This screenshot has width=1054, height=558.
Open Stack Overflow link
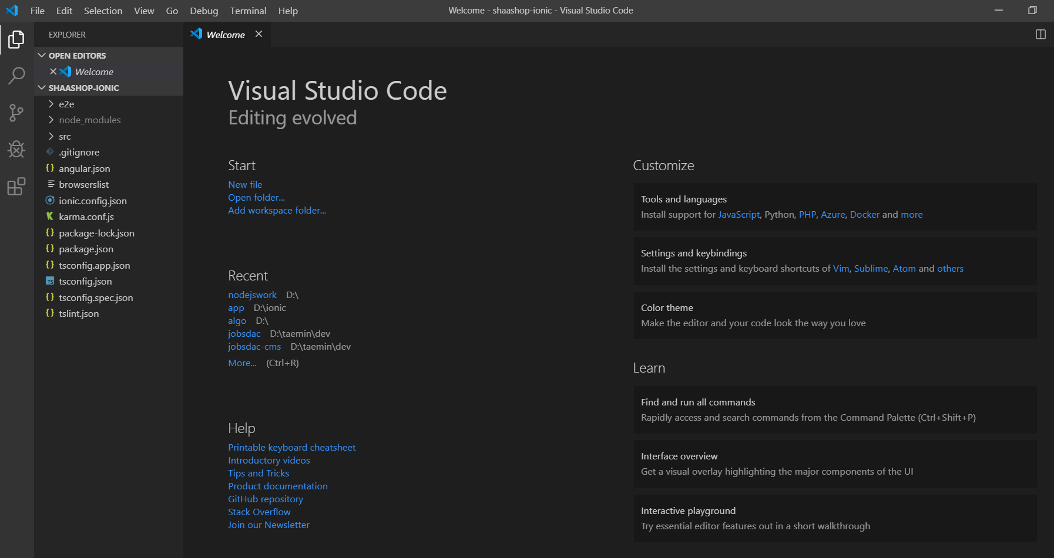pyautogui.click(x=259, y=512)
